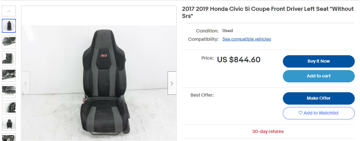Click the 30-day returns text

point(268,132)
